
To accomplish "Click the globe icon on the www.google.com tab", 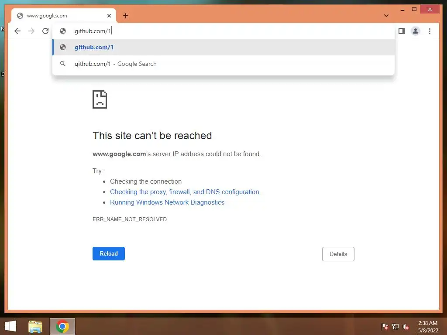I will [x=20, y=16].
